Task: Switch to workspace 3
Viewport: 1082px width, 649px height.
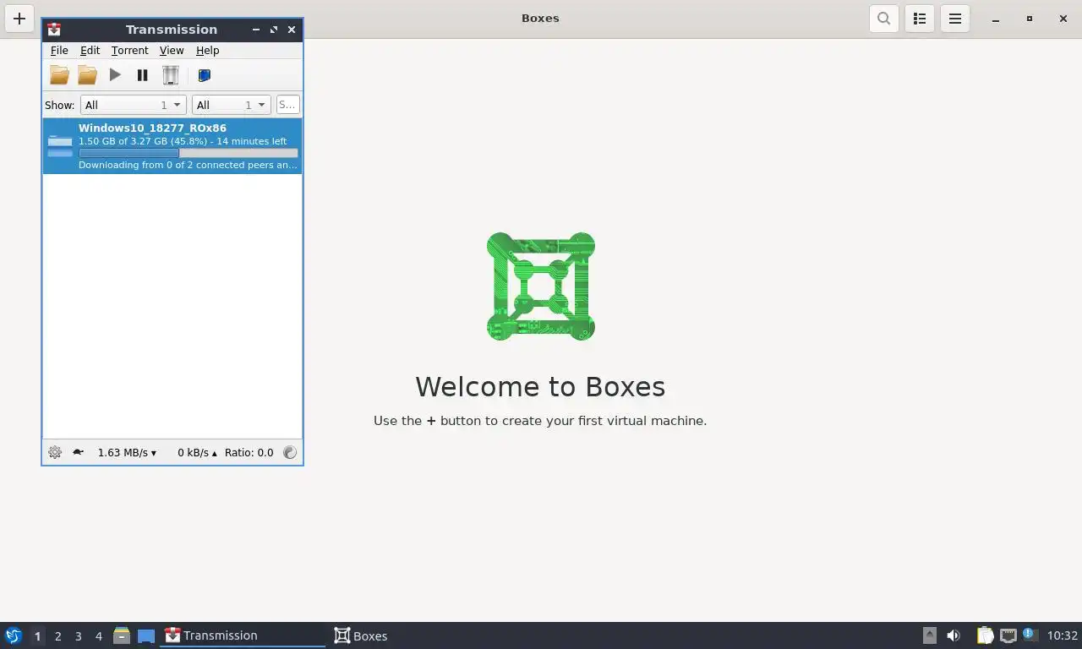Action: pyautogui.click(x=79, y=636)
